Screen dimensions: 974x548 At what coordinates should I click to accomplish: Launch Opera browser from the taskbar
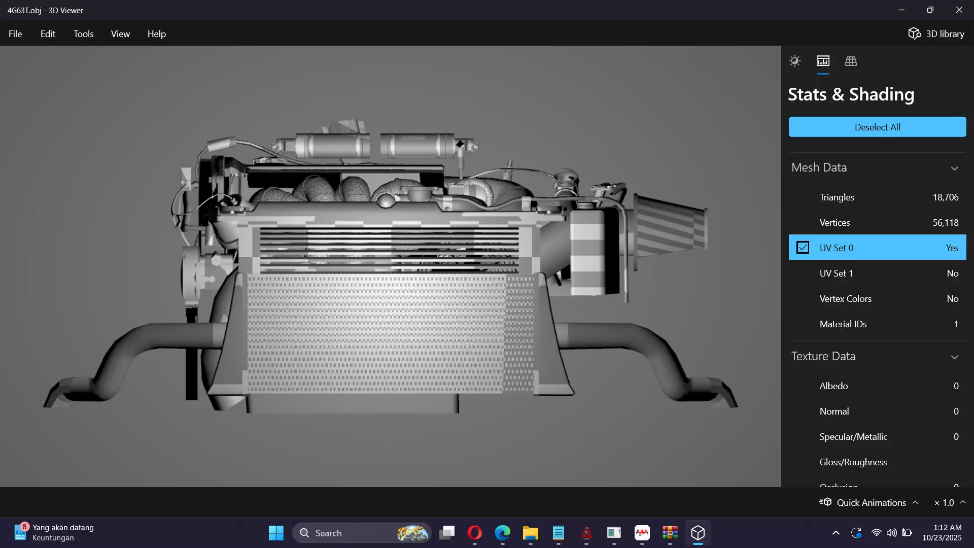475,533
